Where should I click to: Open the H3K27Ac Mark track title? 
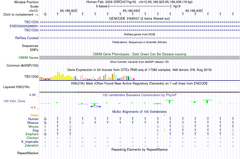(139, 83)
